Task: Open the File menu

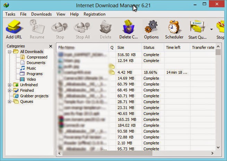Action: 23,14
